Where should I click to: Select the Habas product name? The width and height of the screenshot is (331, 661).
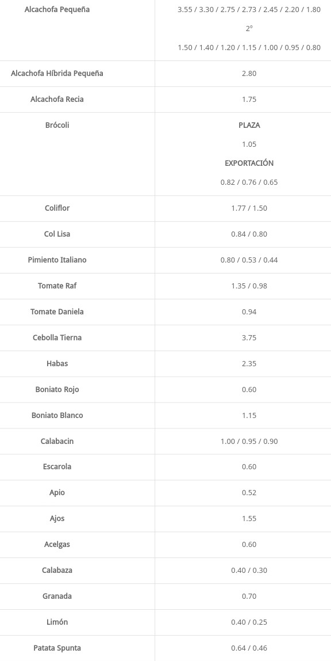[57, 363]
